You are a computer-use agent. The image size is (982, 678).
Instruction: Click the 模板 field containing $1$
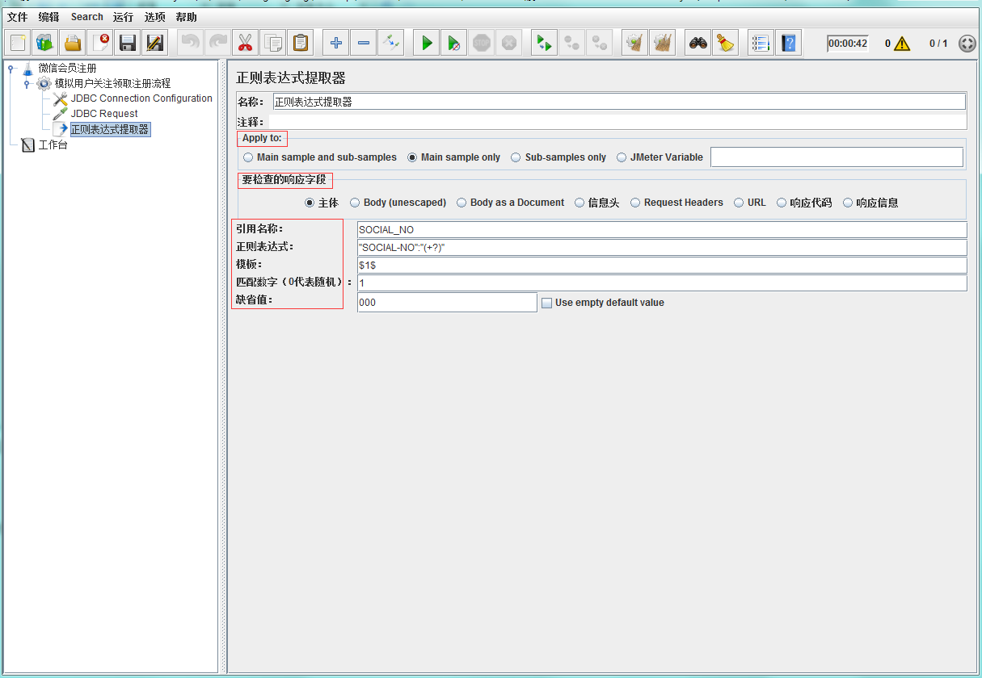click(662, 266)
